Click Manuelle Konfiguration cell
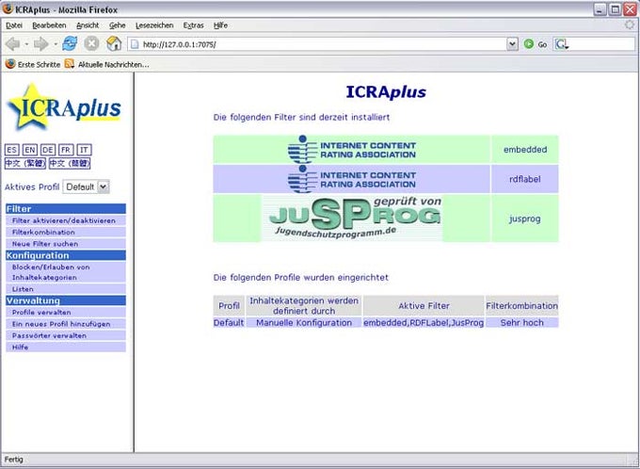 tap(304, 322)
